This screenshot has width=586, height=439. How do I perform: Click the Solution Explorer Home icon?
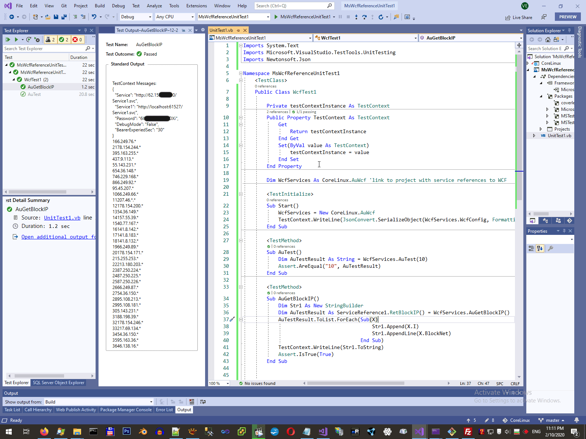(x=548, y=40)
